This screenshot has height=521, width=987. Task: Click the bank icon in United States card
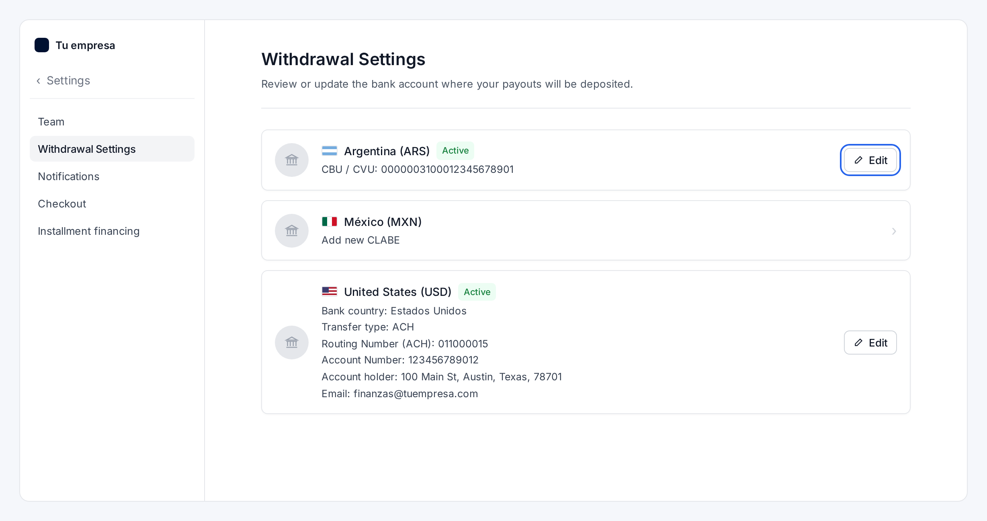[x=292, y=343]
